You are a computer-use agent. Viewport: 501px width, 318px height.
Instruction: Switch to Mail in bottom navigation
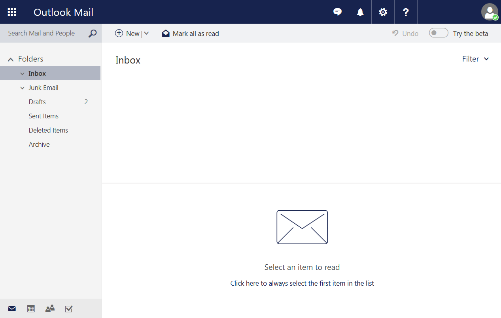(x=12, y=309)
